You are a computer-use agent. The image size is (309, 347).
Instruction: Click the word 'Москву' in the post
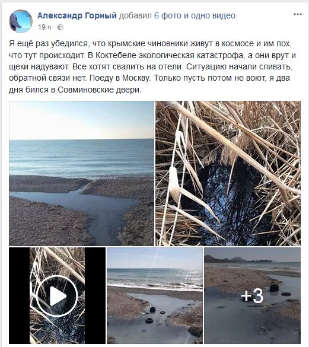(x=136, y=78)
